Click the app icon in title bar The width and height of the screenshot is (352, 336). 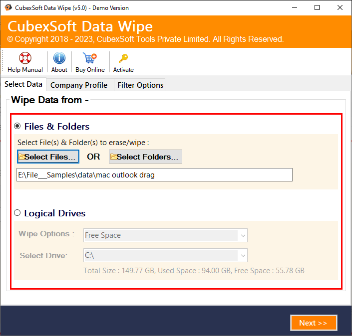[7, 8]
